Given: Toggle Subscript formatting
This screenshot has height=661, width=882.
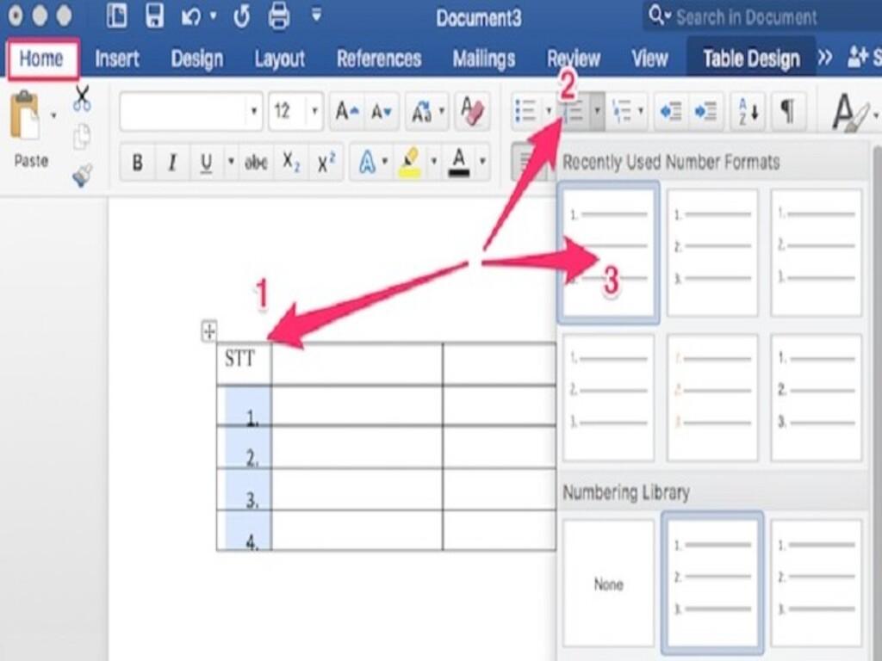Looking at the screenshot, I should pyautogui.click(x=292, y=162).
